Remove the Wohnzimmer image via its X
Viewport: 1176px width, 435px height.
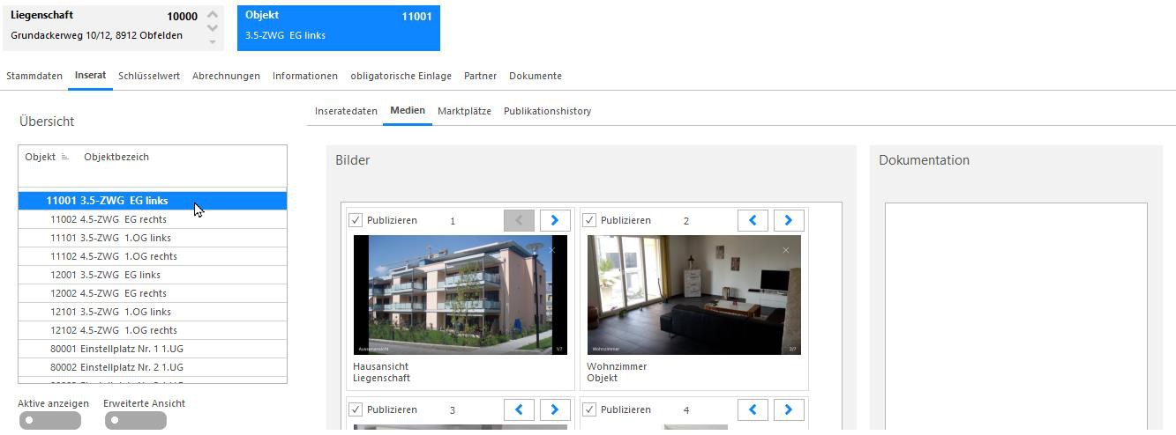[x=786, y=250]
